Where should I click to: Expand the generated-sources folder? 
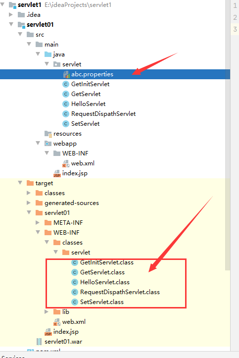click(x=29, y=203)
